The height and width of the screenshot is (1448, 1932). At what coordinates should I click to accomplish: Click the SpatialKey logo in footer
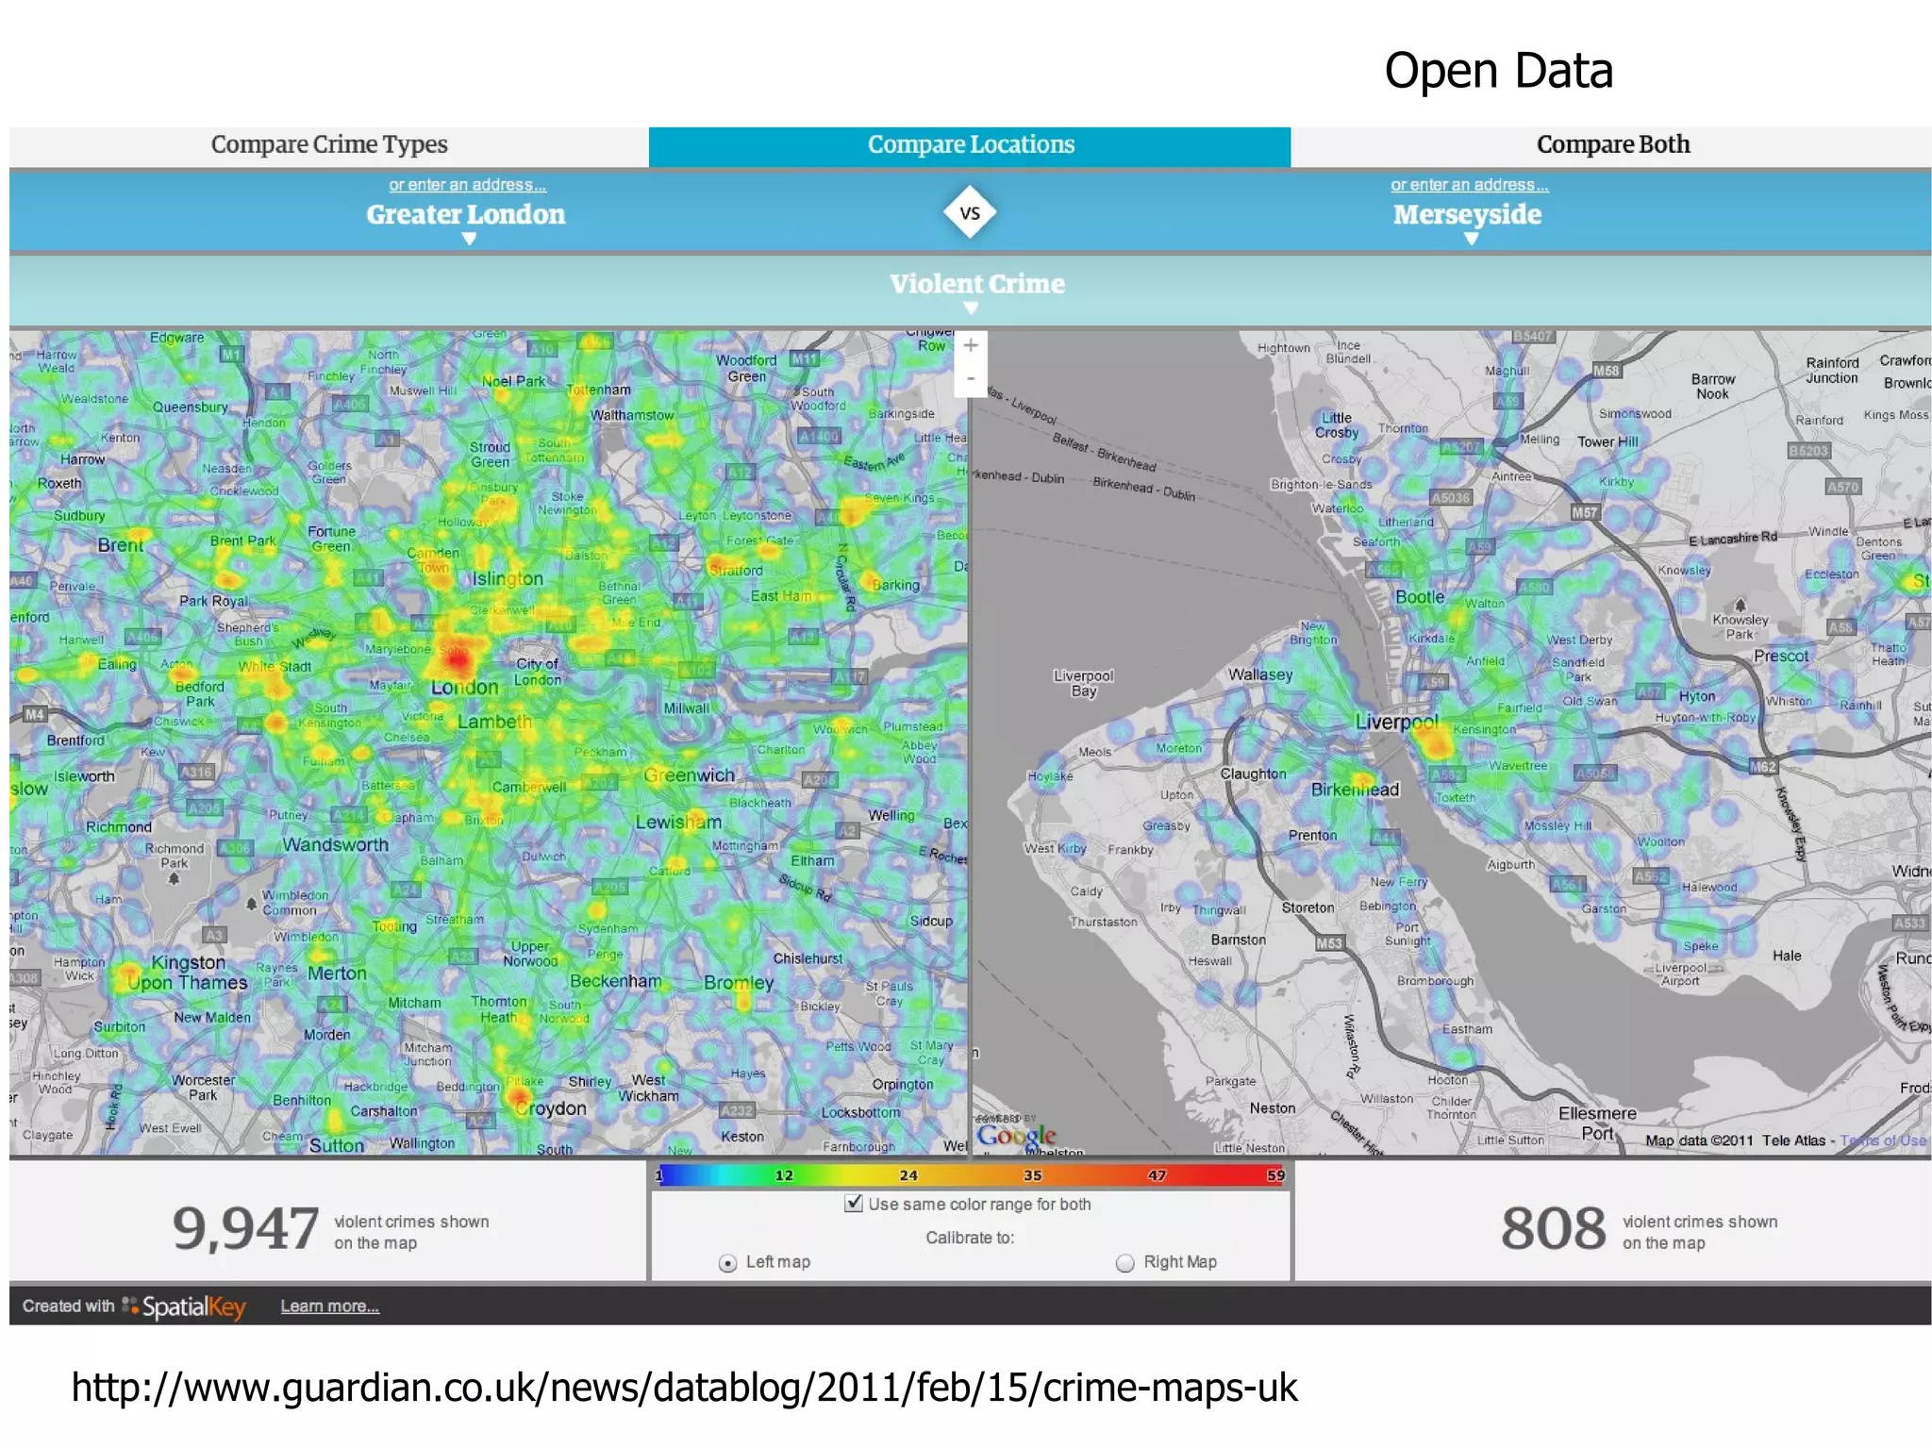point(185,1307)
